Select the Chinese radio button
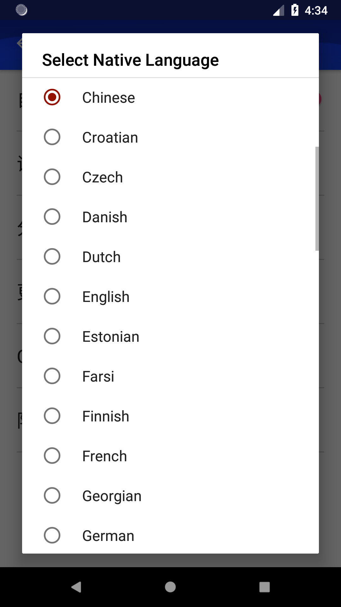 (170, 97)
